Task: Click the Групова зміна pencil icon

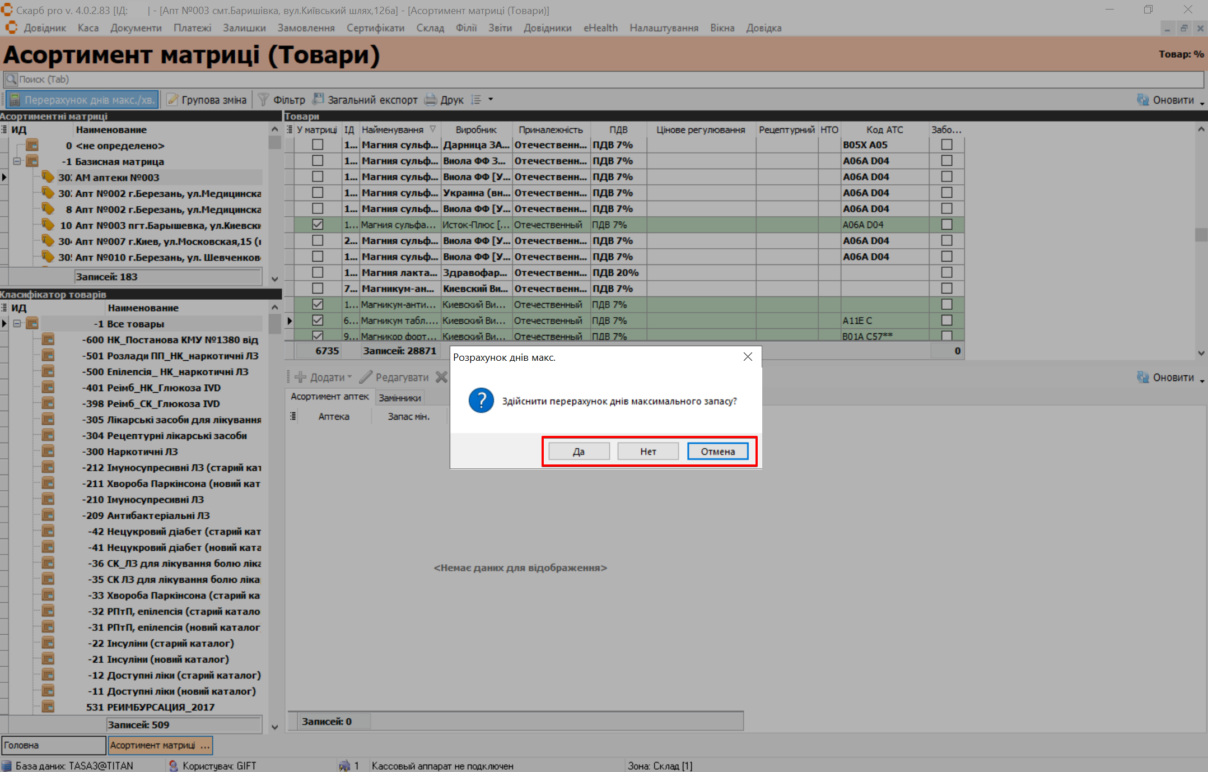Action: tap(172, 100)
